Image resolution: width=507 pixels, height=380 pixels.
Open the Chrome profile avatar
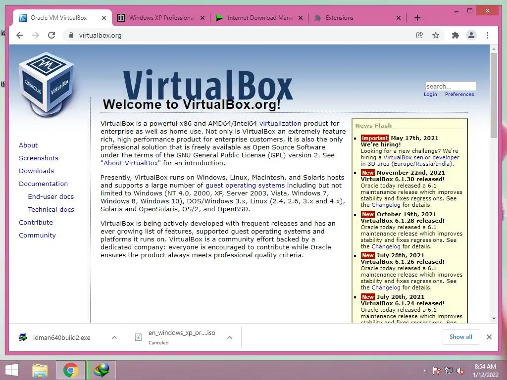pyautogui.click(x=471, y=35)
